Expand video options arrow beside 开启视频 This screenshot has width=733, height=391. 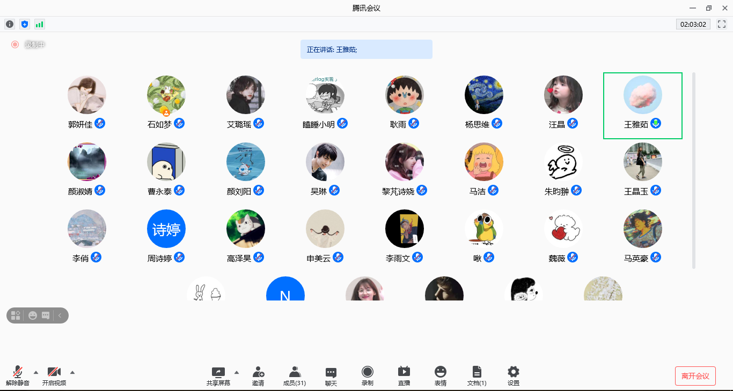[x=72, y=372]
